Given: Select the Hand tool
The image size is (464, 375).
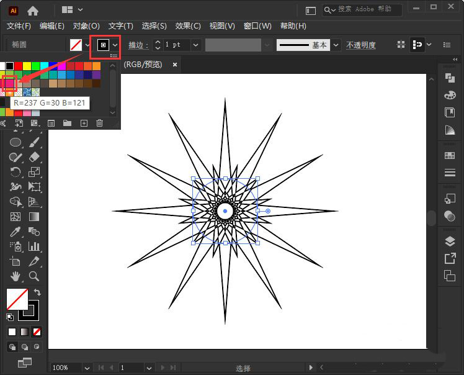Looking at the screenshot, I should (x=16, y=276).
